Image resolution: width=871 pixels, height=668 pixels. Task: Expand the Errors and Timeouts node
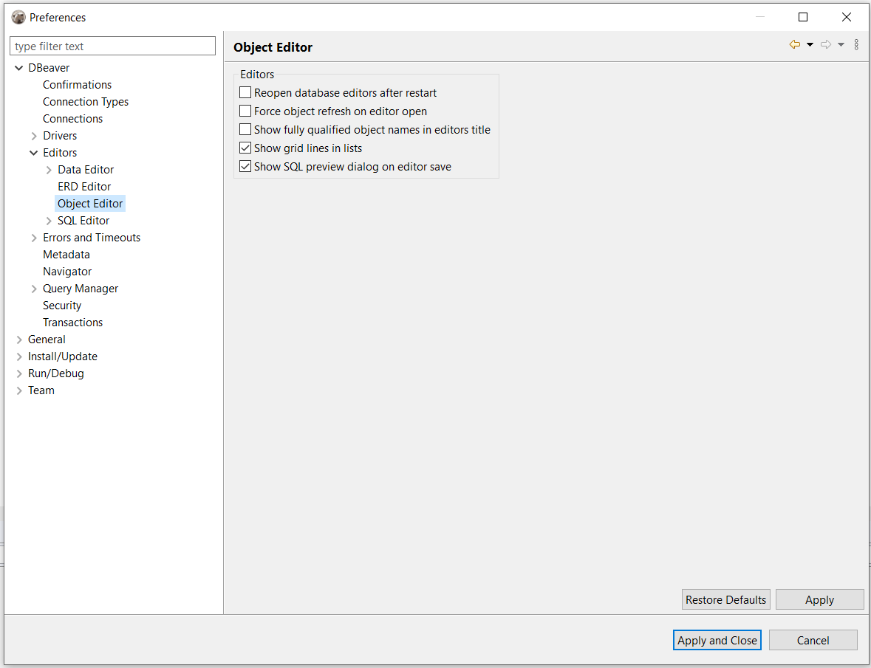pos(33,237)
